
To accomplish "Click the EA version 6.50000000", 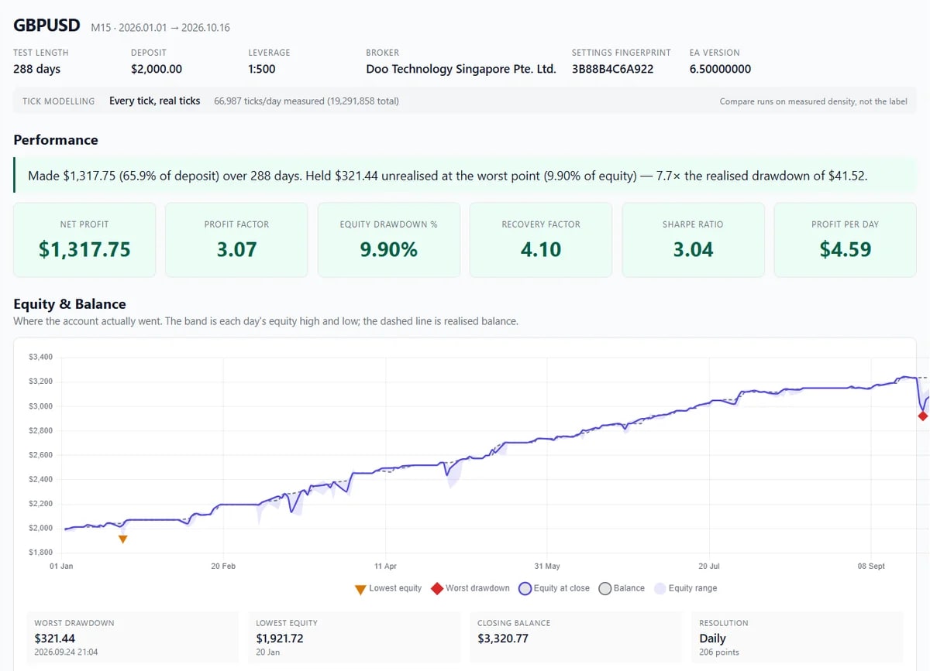I will [x=720, y=69].
